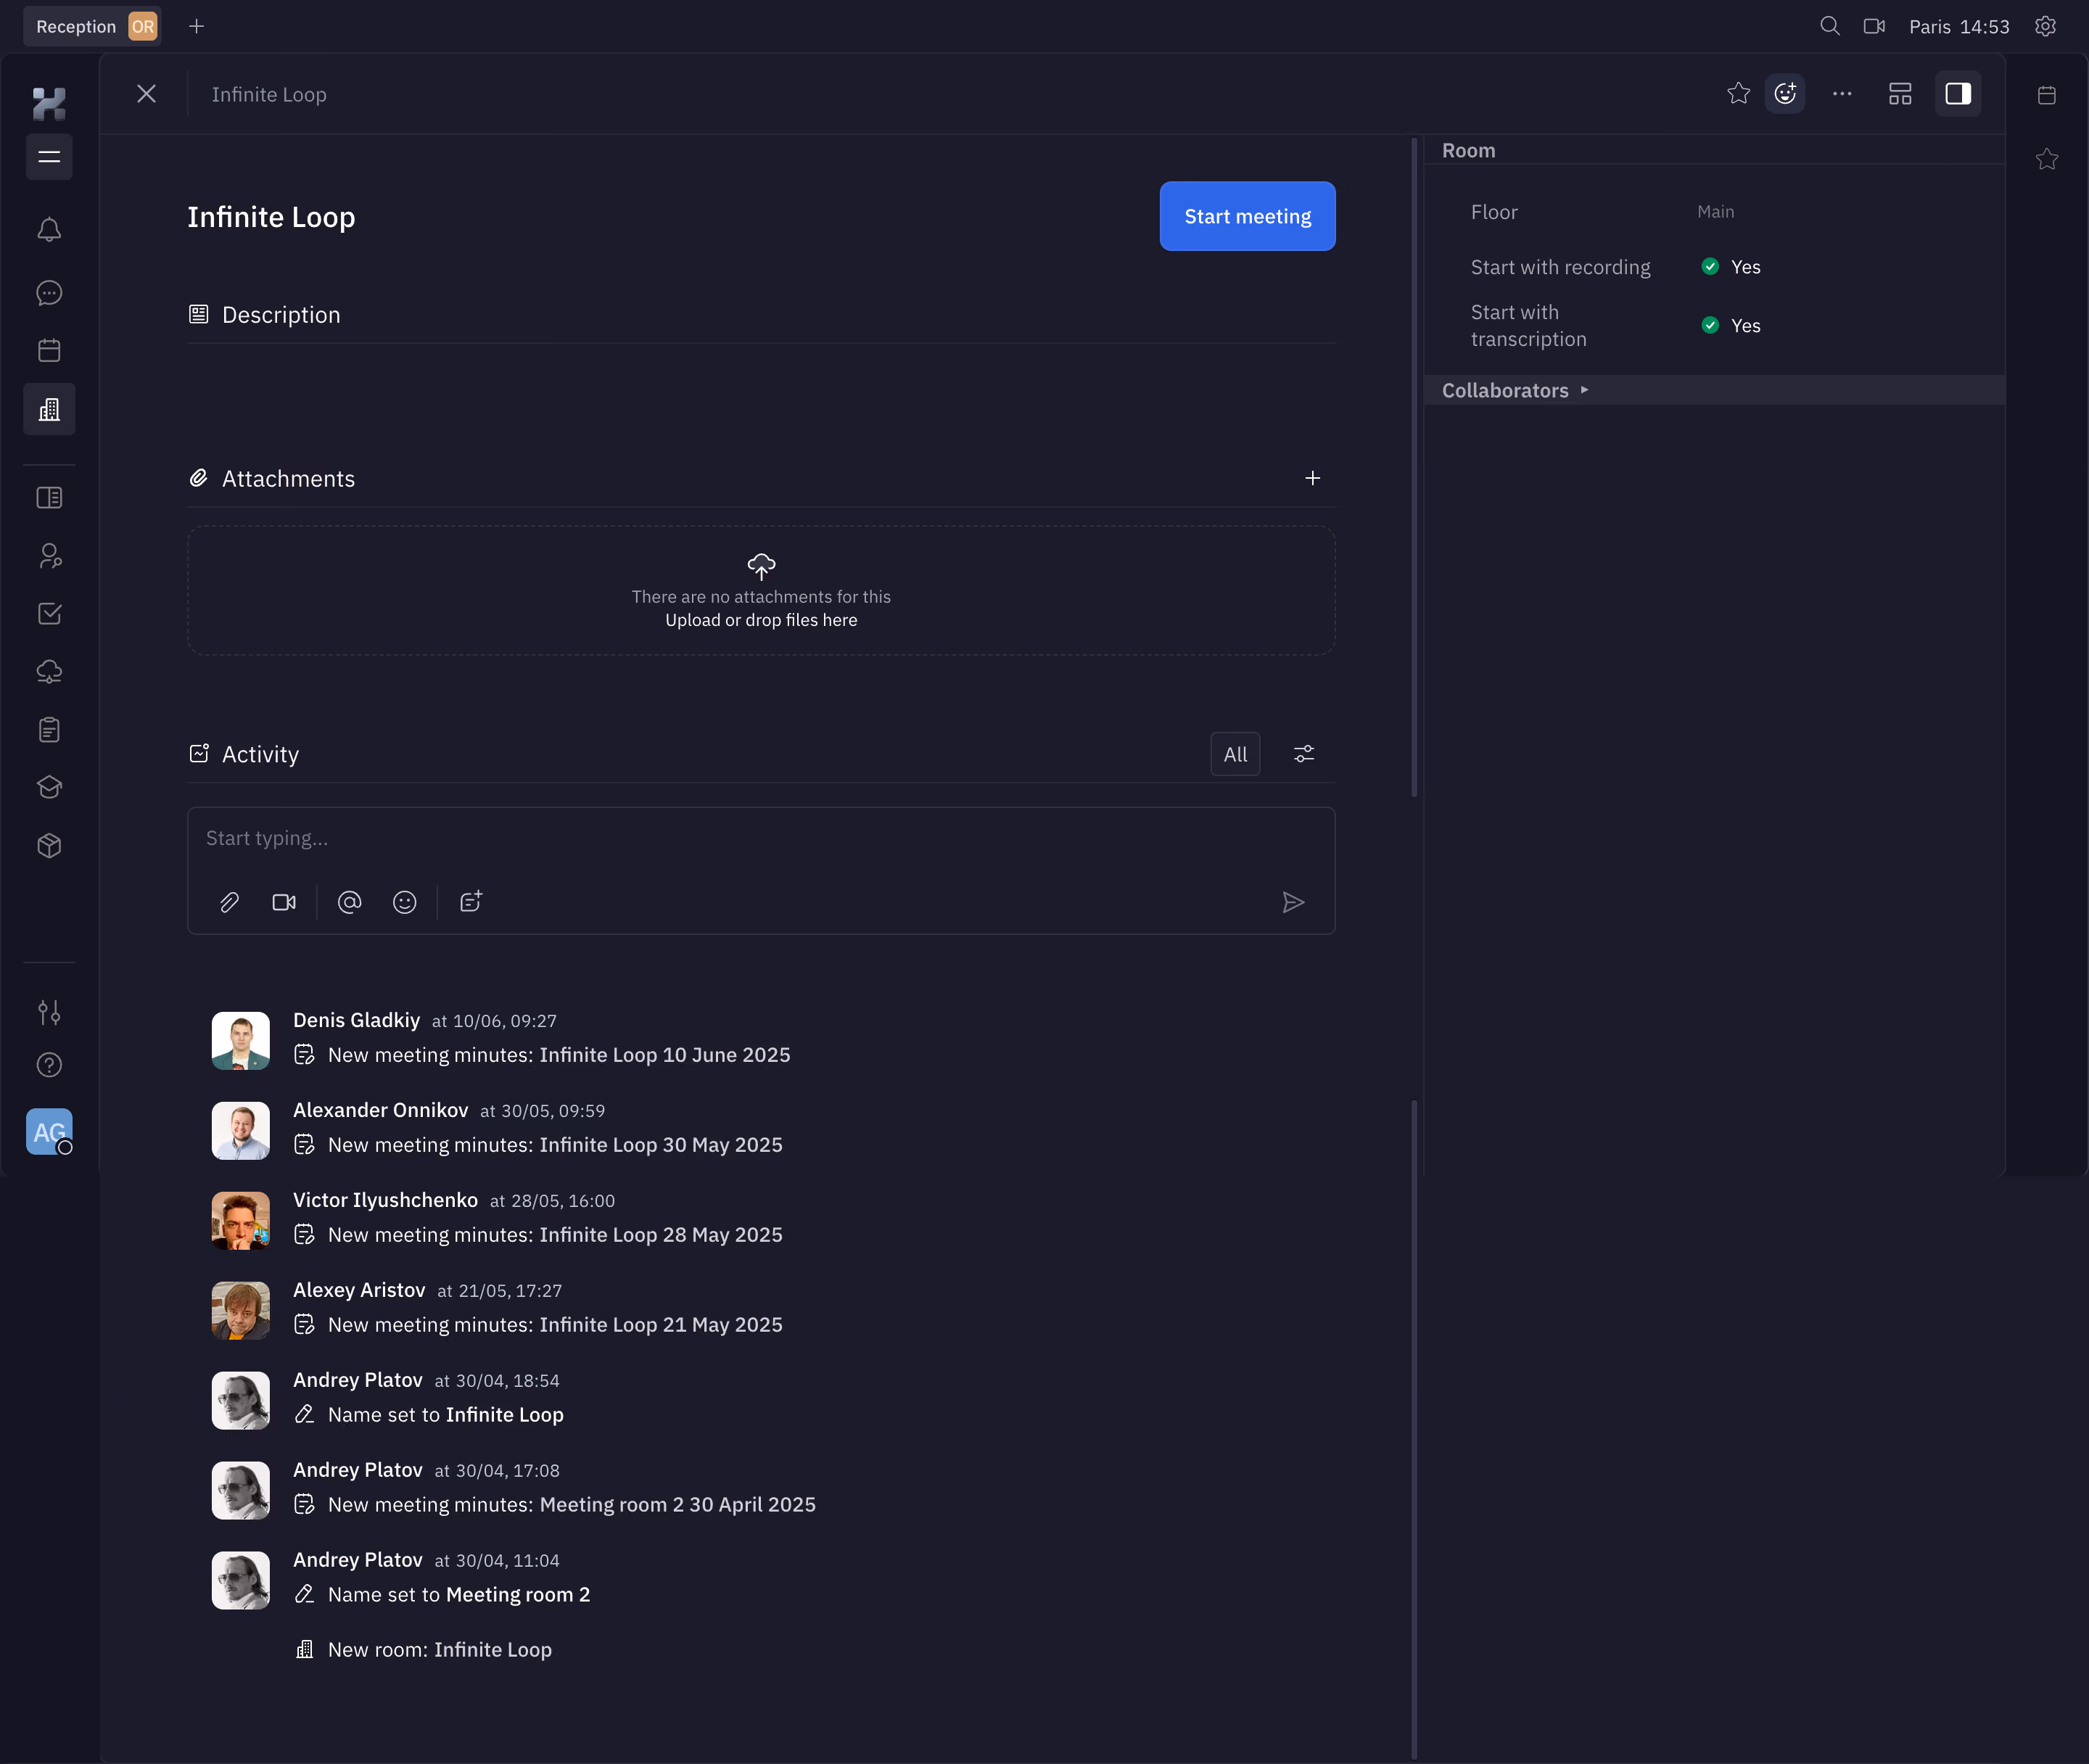The height and width of the screenshot is (1764, 2089).
Task: Send the comment with the arrow icon
Action: (1293, 903)
